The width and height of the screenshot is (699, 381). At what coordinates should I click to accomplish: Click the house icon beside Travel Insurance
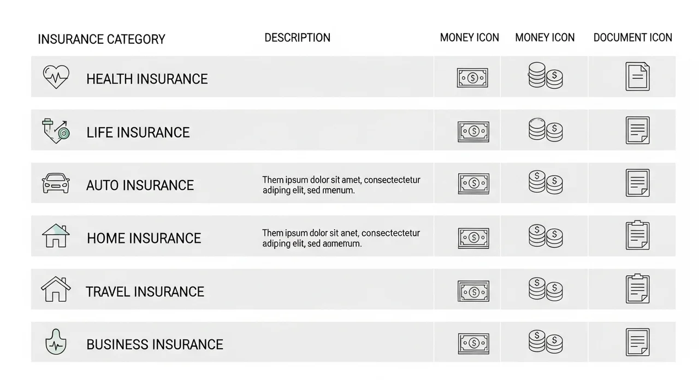point(56,289)
